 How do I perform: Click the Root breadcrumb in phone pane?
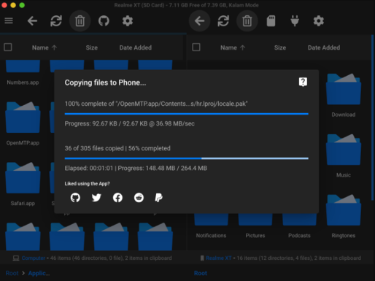pos(201,273)
